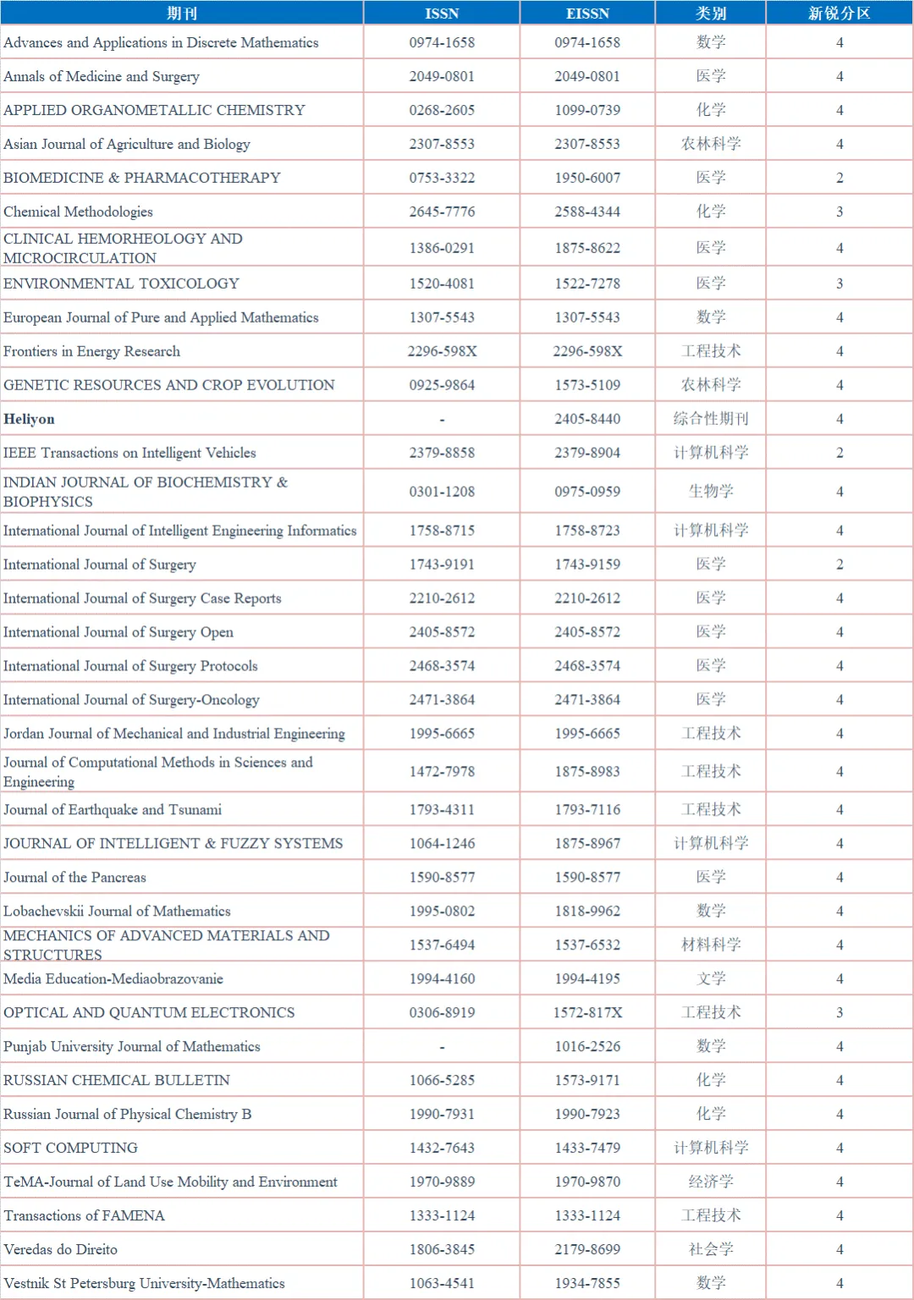The width and height of the screenshot is (914, 1300).
Task: Click EISSN 2405-8440 for Heliyon
Action: tap(587, 419)
